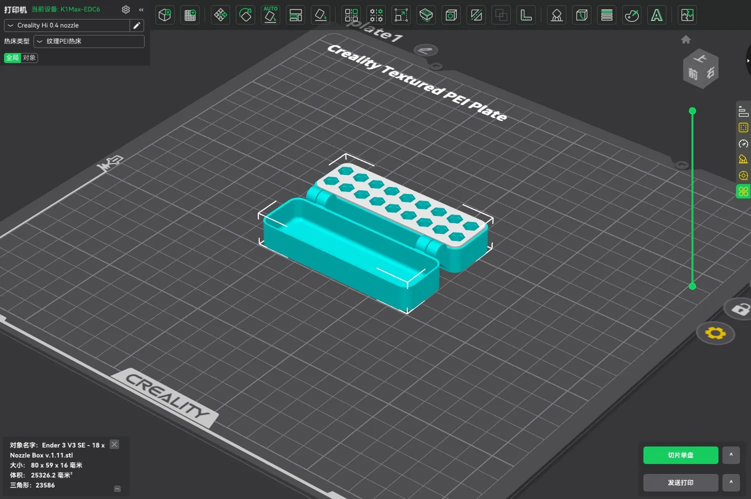Viewport: 751px width, 499px height.
Task: Click the variable layer height icon
Action: [607, 15]
